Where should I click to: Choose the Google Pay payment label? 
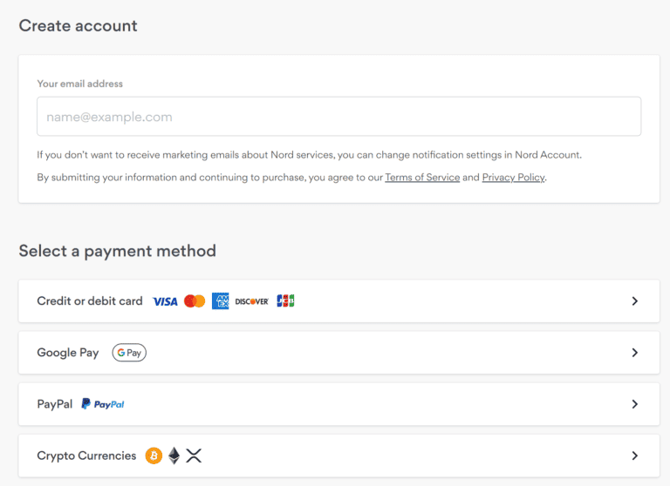tap(68, 353)
